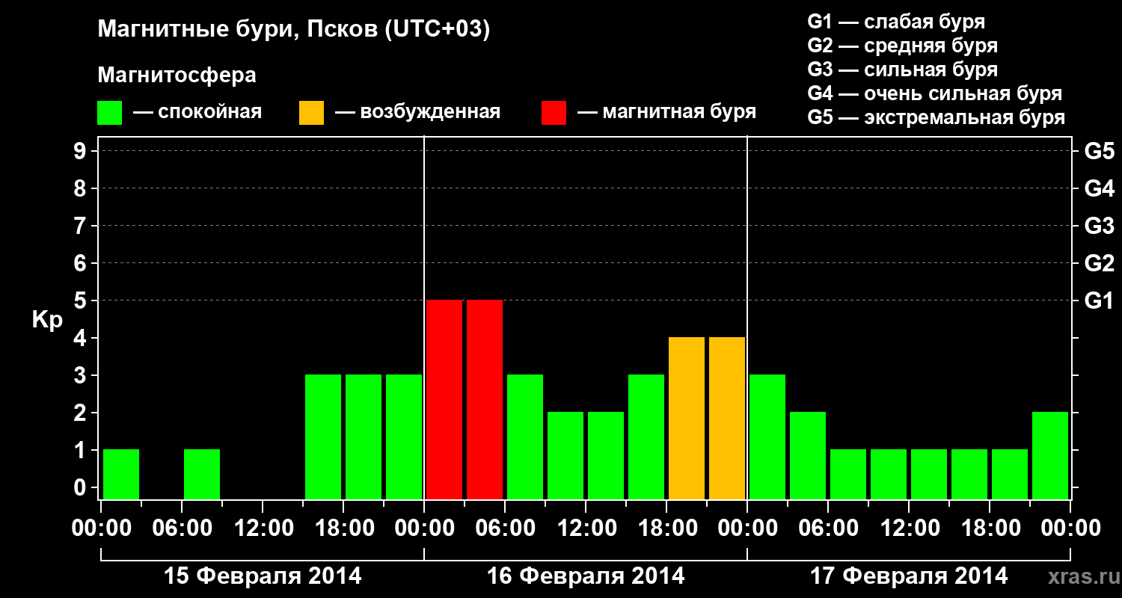Screen dimensions: 1122x598
Task: Click 'G3 — сильная буря' description line
Action: [903, 70]
